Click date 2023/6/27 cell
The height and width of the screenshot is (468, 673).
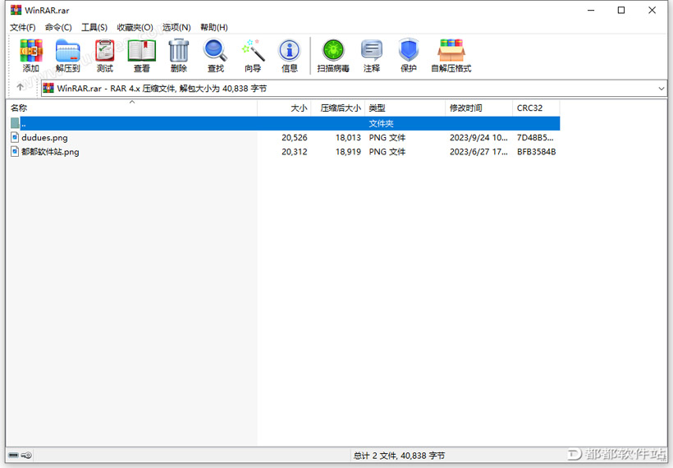tap(478, 152)
